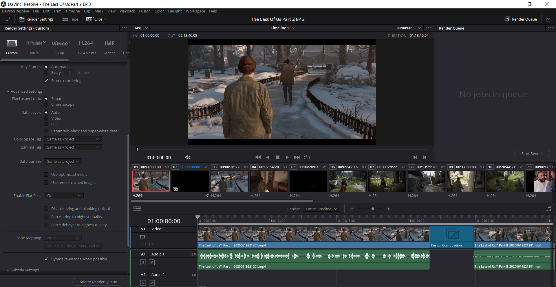Open viewer options three-dot menu
The image size is (556, 287).
(429, 28)
